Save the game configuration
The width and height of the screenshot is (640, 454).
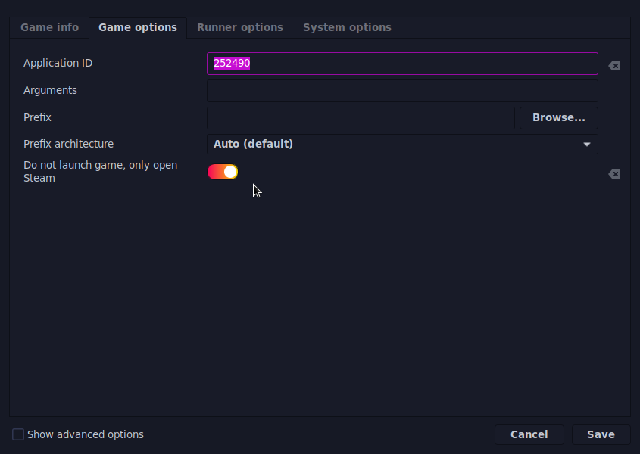pyautogui.click(x=601, y=434)
